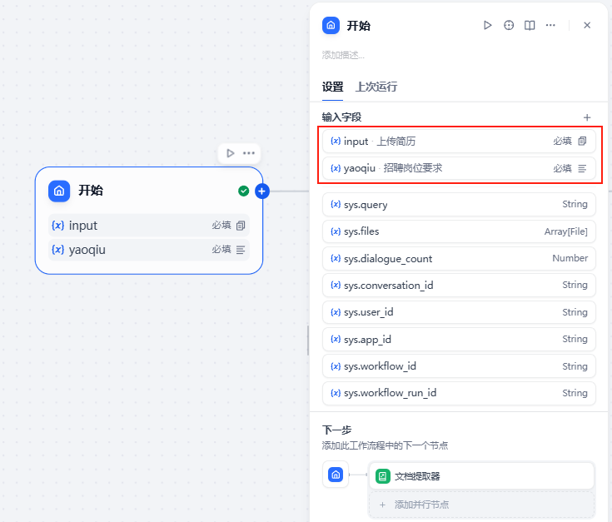Screen dimensions: 612x522
Task: Add a new input field with plus icon
Action: click(x=587, y=117)
